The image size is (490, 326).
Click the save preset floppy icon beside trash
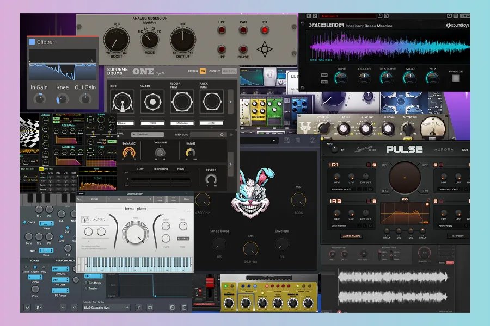pyautogui.click(x=286, y=140)
